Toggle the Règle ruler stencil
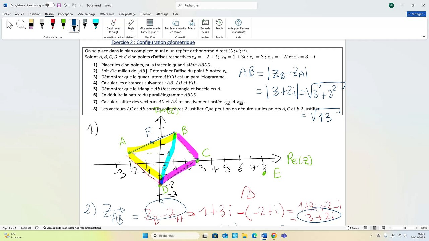This screenshot has width=429, height=241. (131, 25)
